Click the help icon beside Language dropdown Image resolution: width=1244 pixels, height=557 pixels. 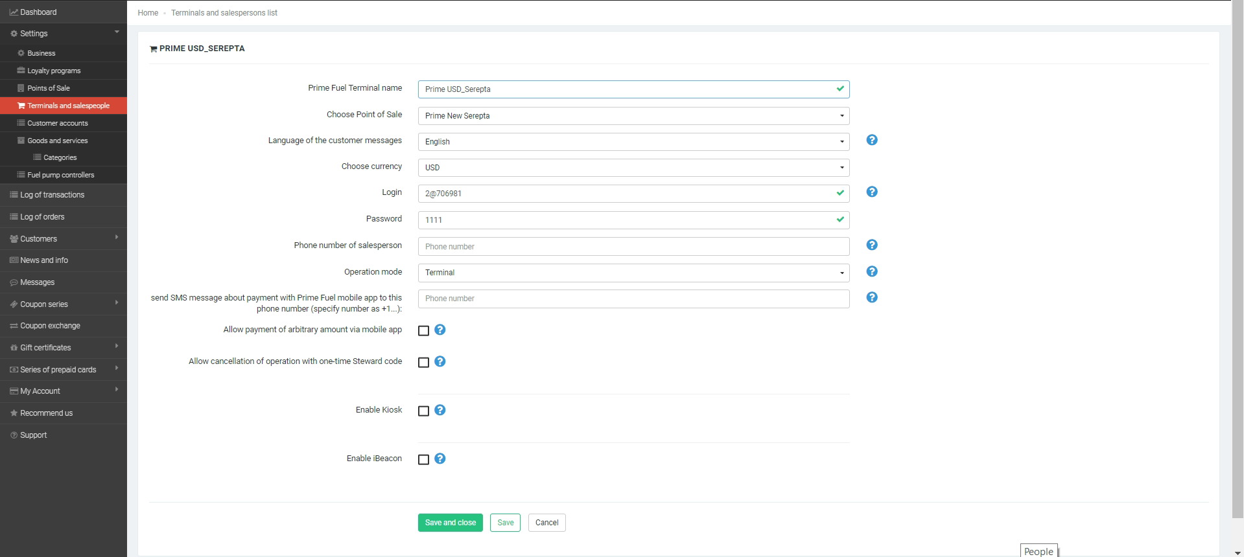point(872,140)
